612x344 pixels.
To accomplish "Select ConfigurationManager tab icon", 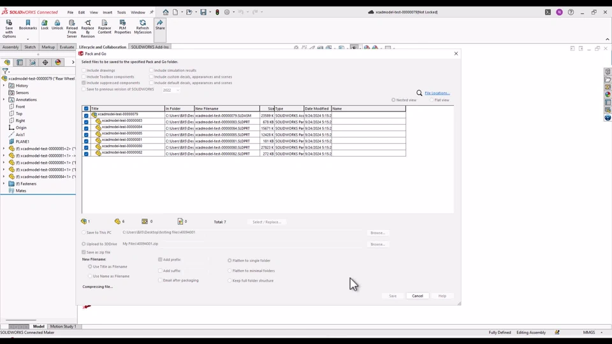I will tap(33, 62).
